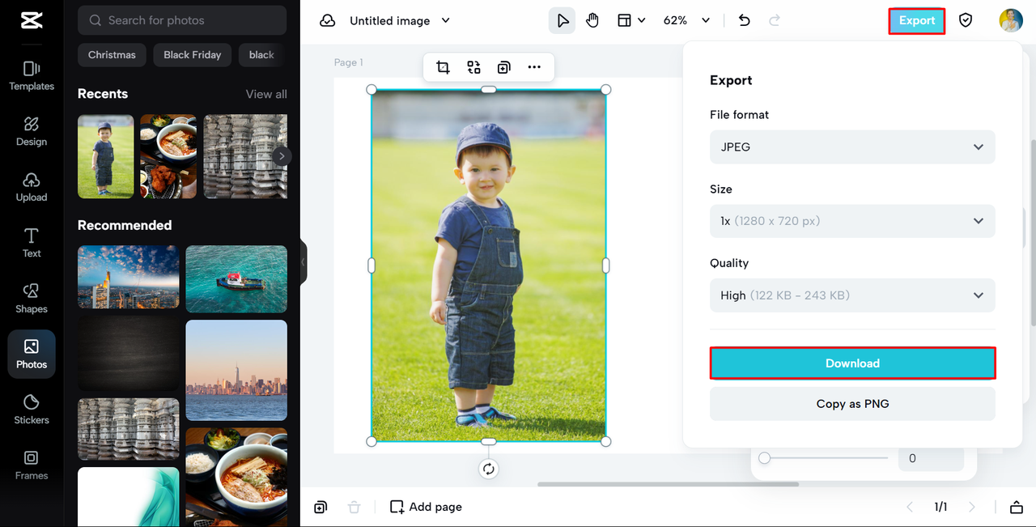
Task: Click the duplicate icon in floating toolbar
Action: coord(503,67)
